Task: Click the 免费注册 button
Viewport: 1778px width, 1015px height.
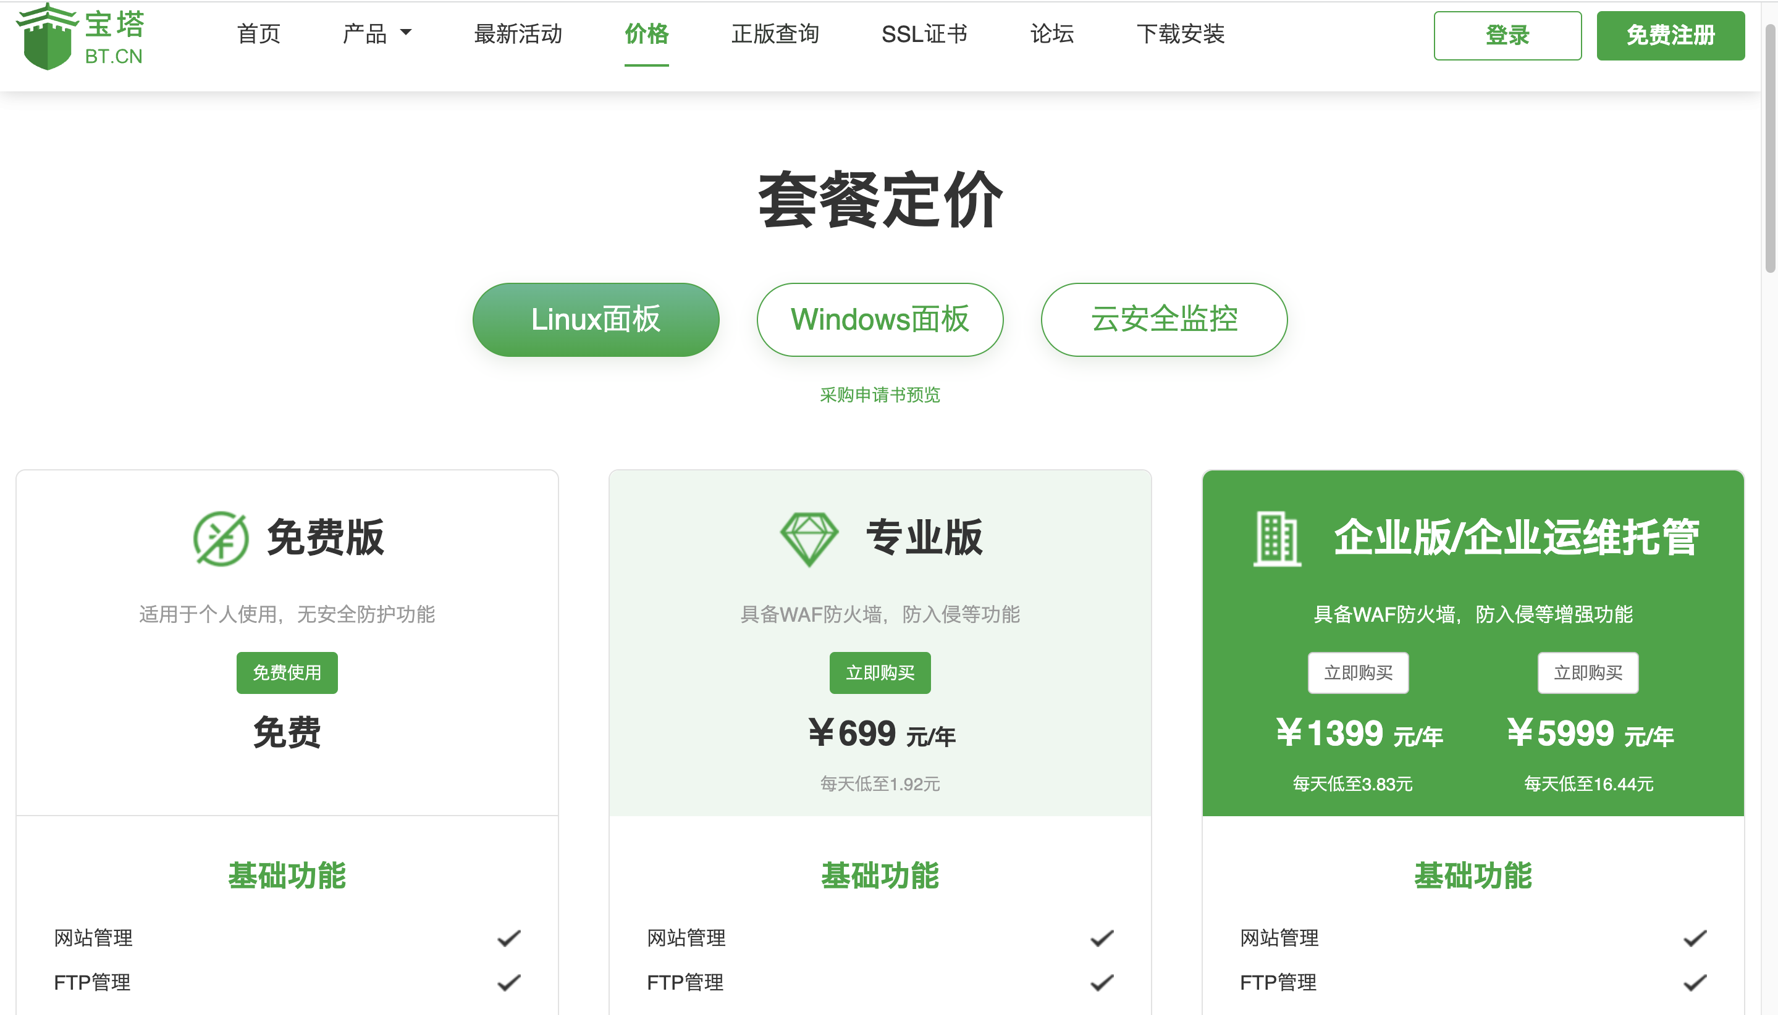Action: coord(1671,35)
